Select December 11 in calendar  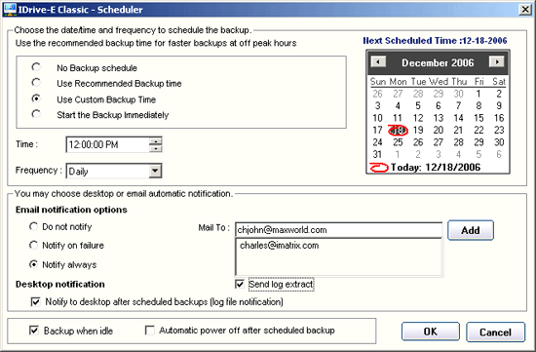(398, 118)
